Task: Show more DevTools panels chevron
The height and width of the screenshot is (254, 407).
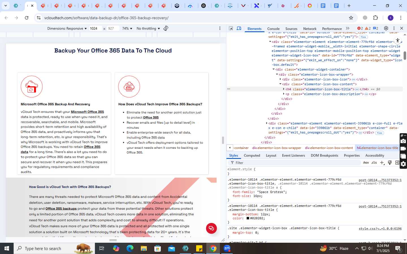Action: 348,28
